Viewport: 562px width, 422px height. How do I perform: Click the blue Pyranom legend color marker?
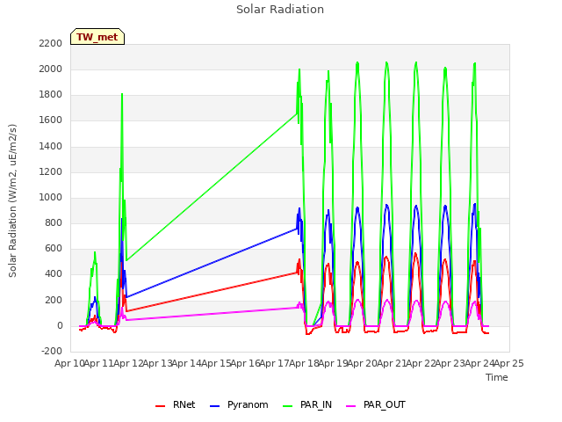(x=214, y=406)
